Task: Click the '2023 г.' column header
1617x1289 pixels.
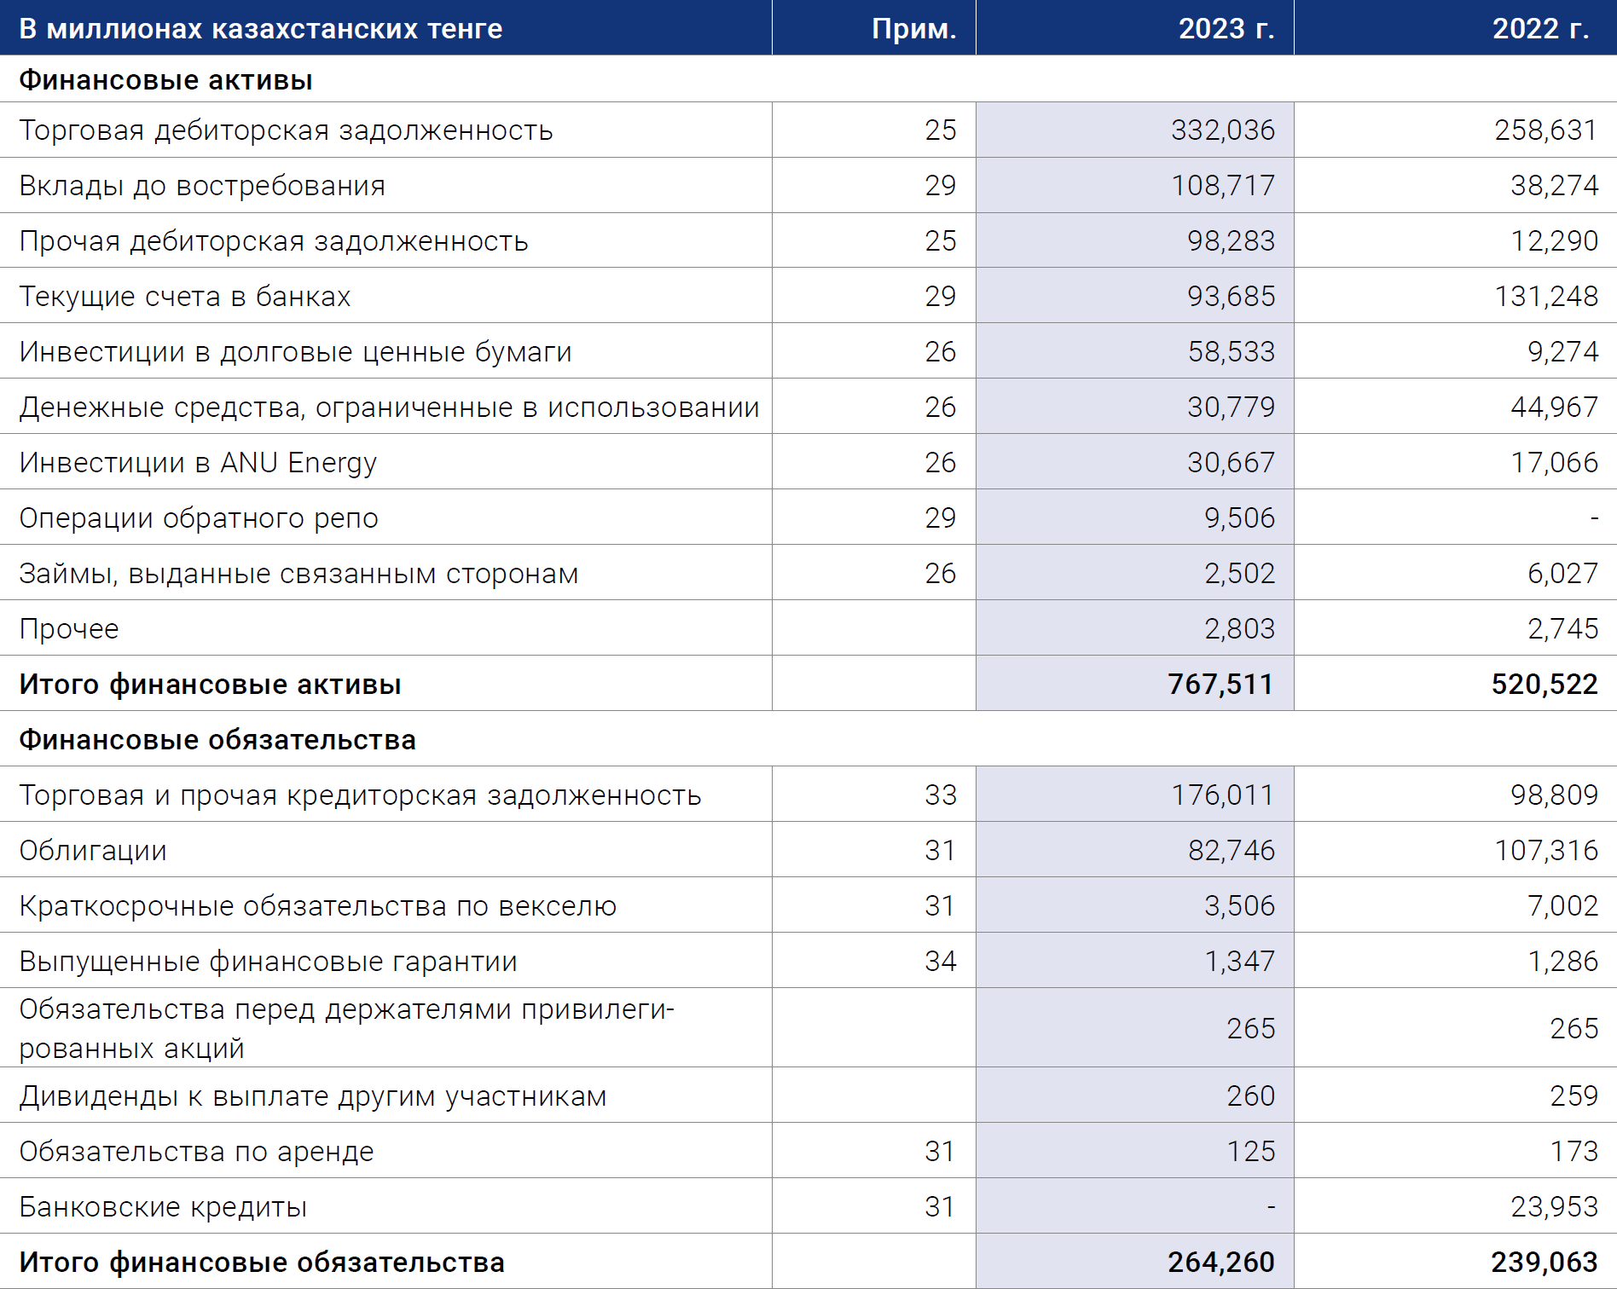Action: click(x=1226, y=29)
